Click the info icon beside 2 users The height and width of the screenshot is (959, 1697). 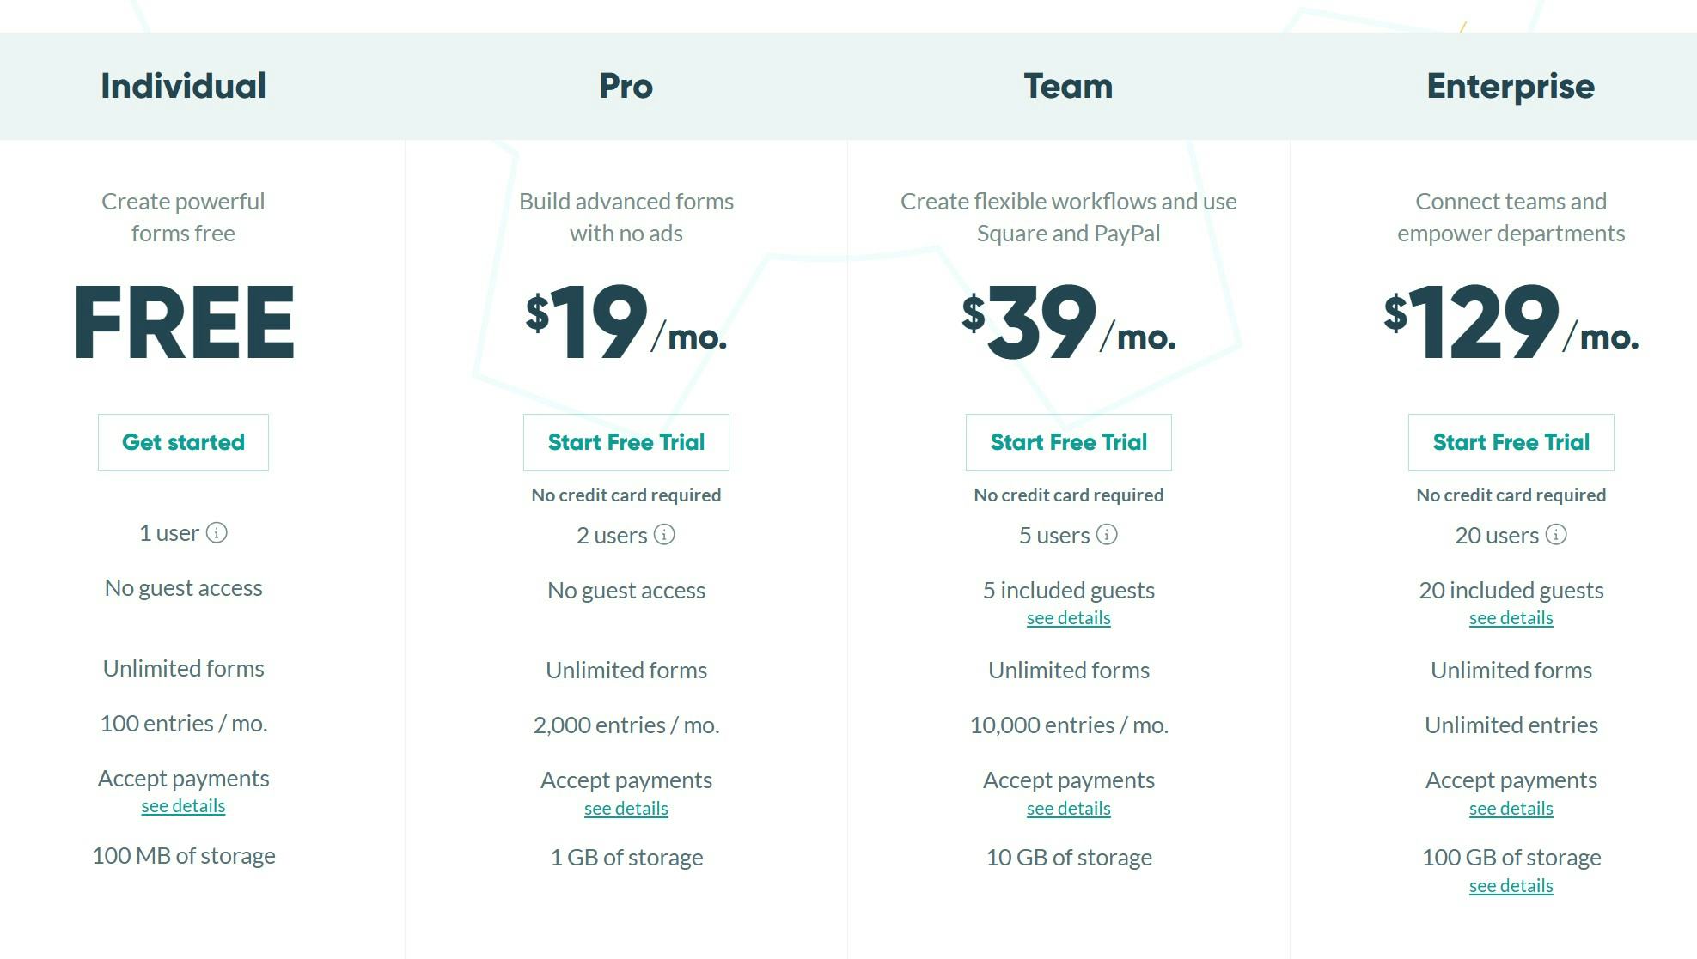[x=662, y=534]
